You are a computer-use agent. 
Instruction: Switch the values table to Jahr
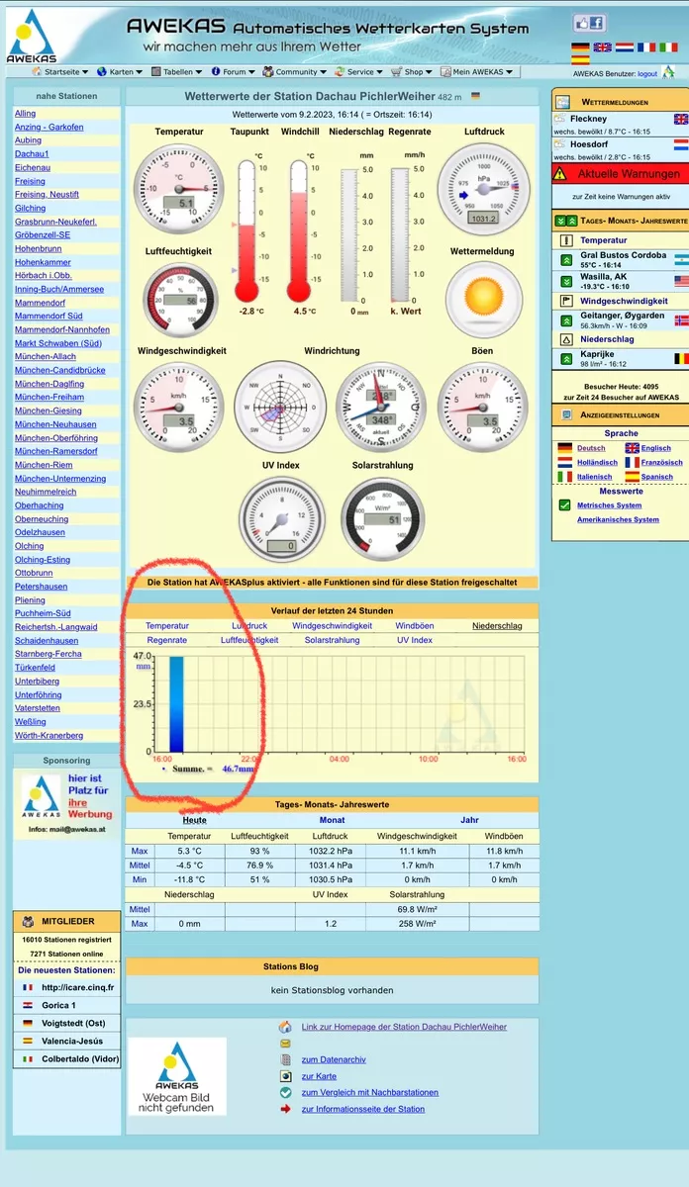(x=469, y=820)
